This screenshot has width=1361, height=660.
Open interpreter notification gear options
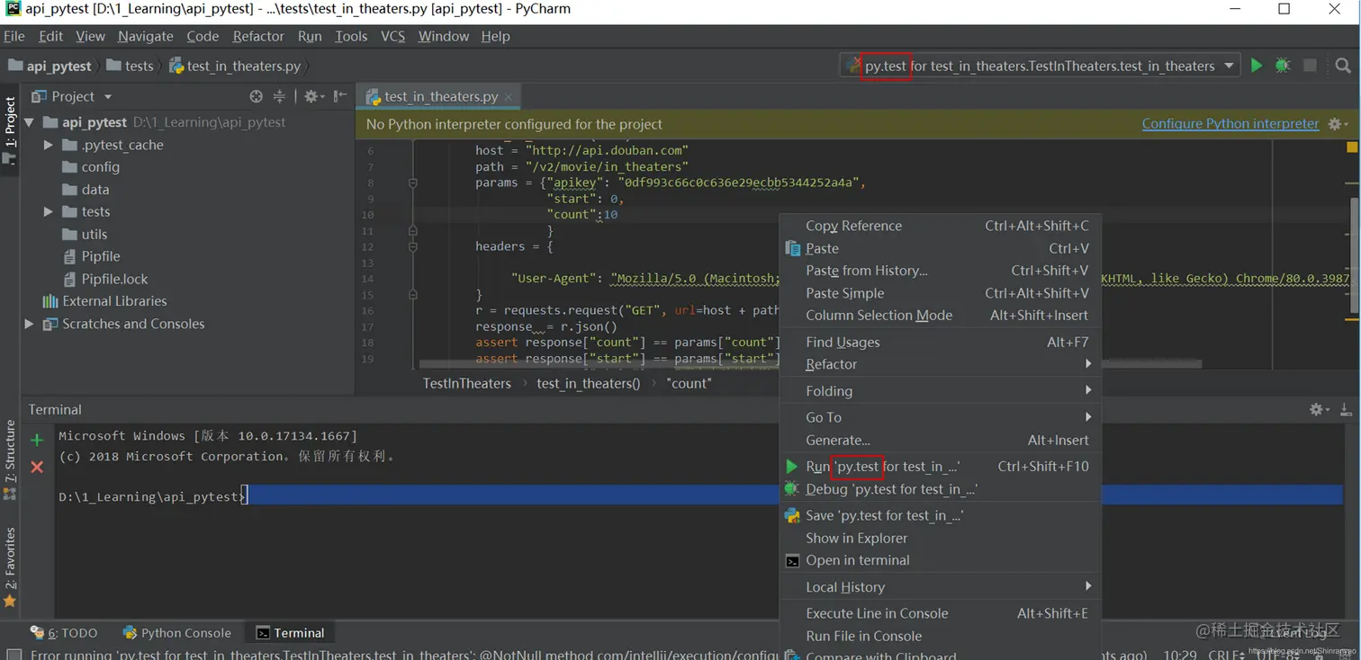tap(1338, 124)
